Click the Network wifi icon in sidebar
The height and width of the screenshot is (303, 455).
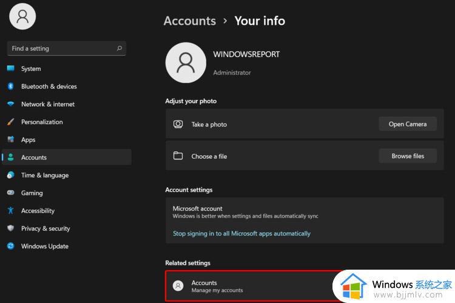(11, 104)
